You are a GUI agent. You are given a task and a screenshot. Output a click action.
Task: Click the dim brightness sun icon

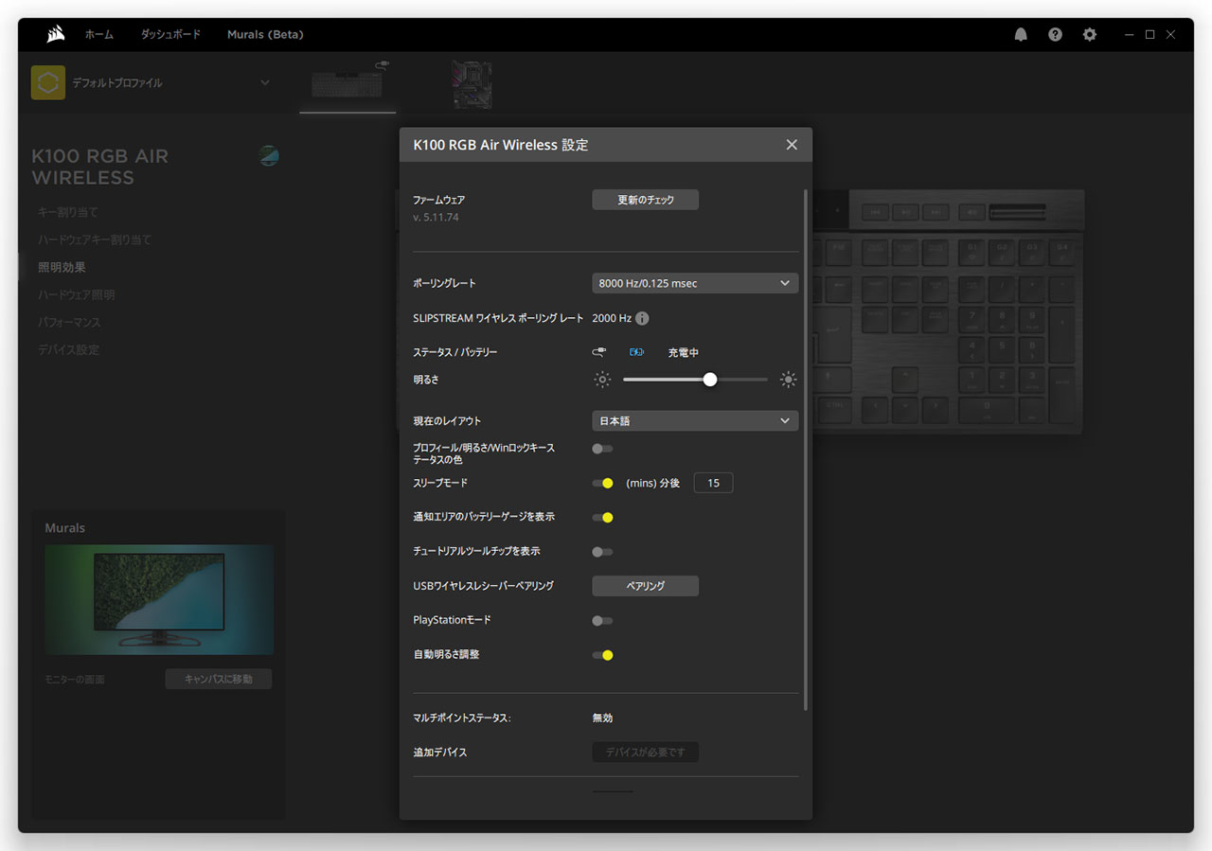602,380
